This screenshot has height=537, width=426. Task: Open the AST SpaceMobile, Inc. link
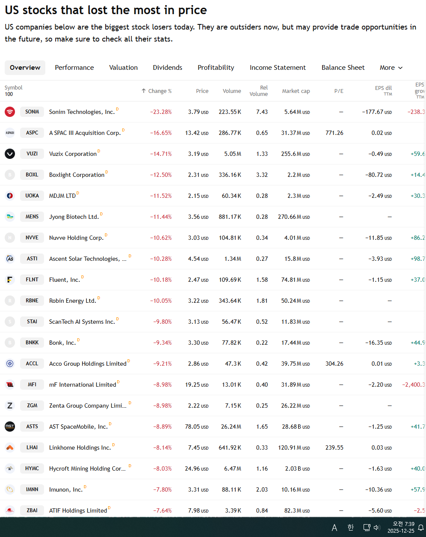point(78,427)
